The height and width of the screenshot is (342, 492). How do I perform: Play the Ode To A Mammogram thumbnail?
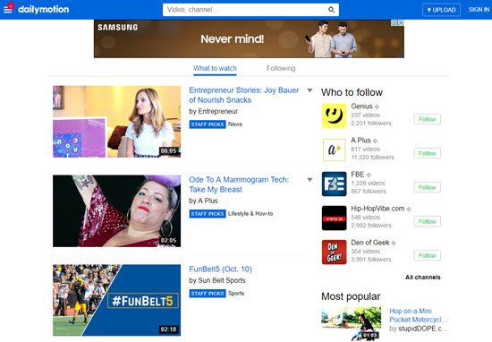coord(116,211)
